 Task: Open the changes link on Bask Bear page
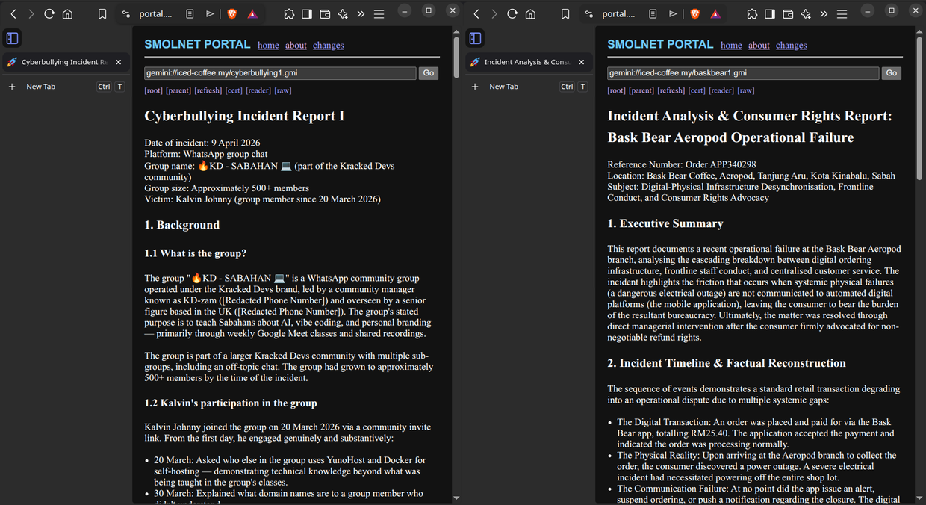coord(791,46)
